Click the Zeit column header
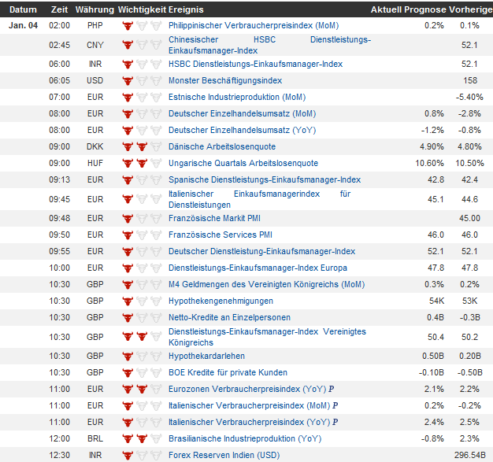Screen dimensions: 493x462 (x=59, y=9)
